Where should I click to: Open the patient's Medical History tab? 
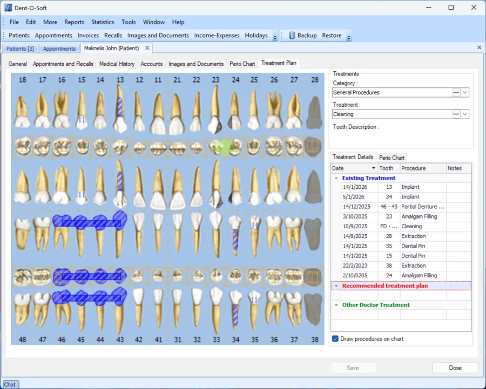point(117,63)
